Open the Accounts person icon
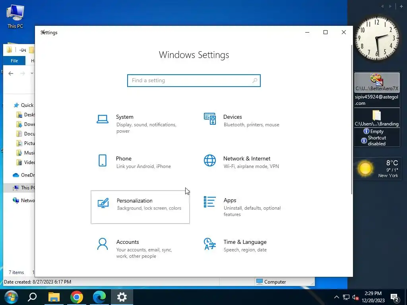Image resolution: width=407 pixels, height=305 pixels. coord(103,244)
